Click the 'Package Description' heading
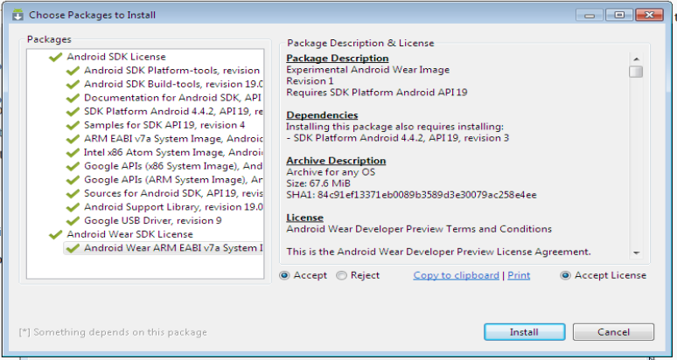The image size is (677, 360). 338,59
